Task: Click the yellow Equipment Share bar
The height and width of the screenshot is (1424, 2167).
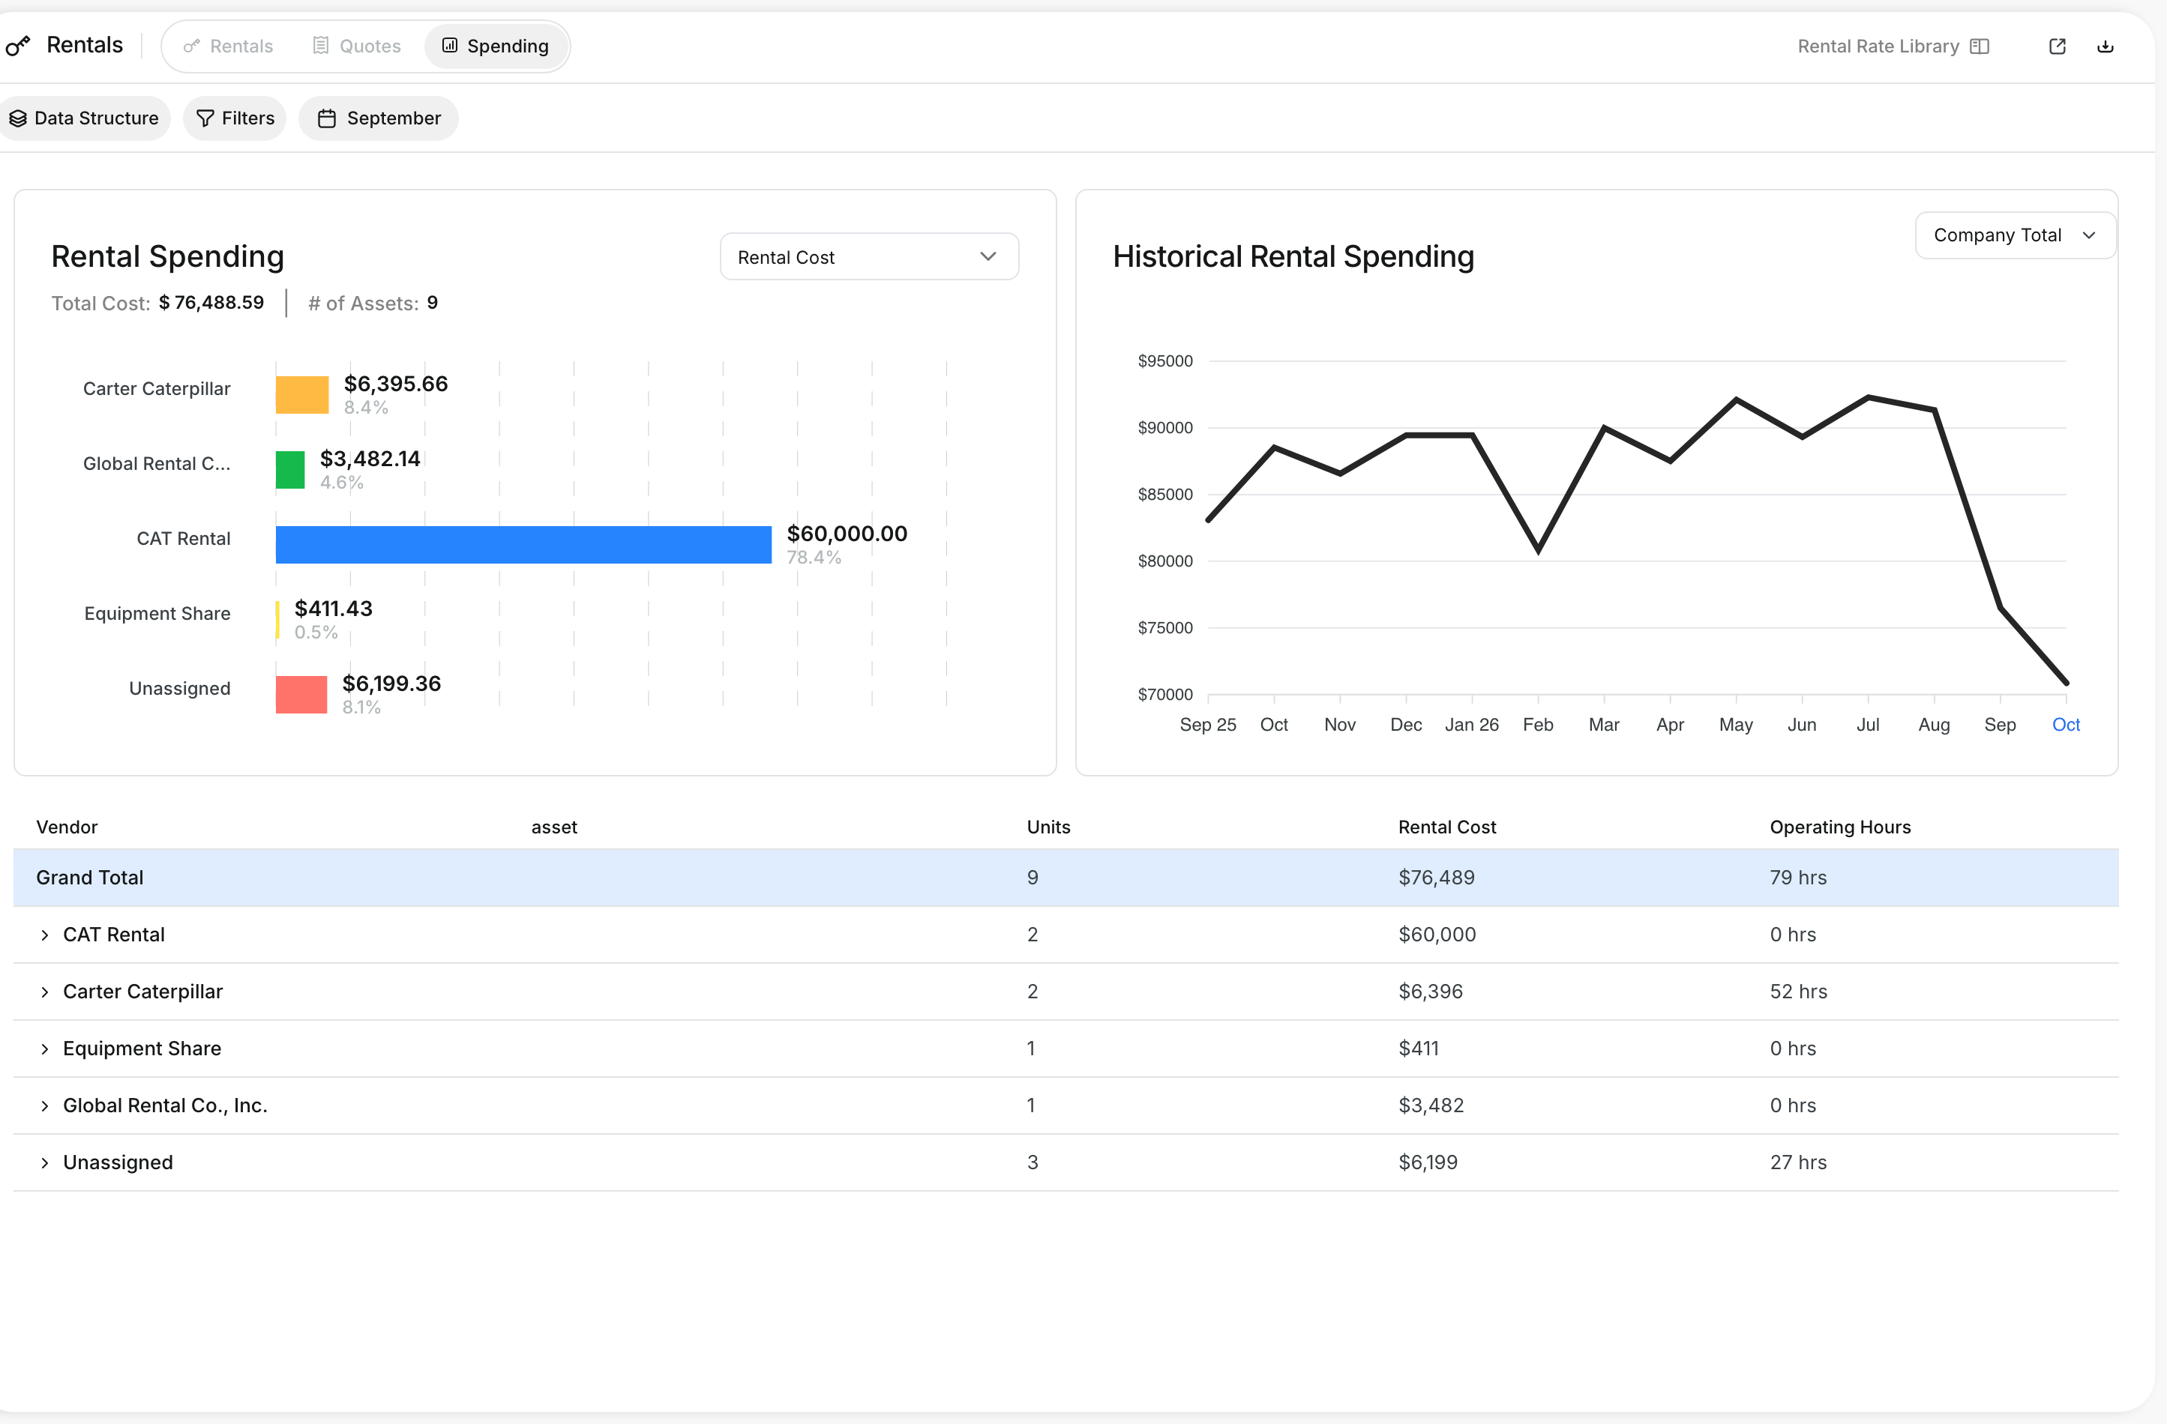Action: (277, 620)
